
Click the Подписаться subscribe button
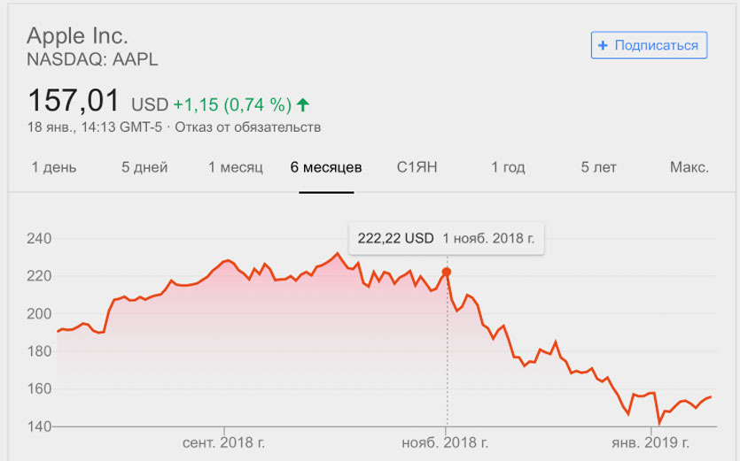649,45
